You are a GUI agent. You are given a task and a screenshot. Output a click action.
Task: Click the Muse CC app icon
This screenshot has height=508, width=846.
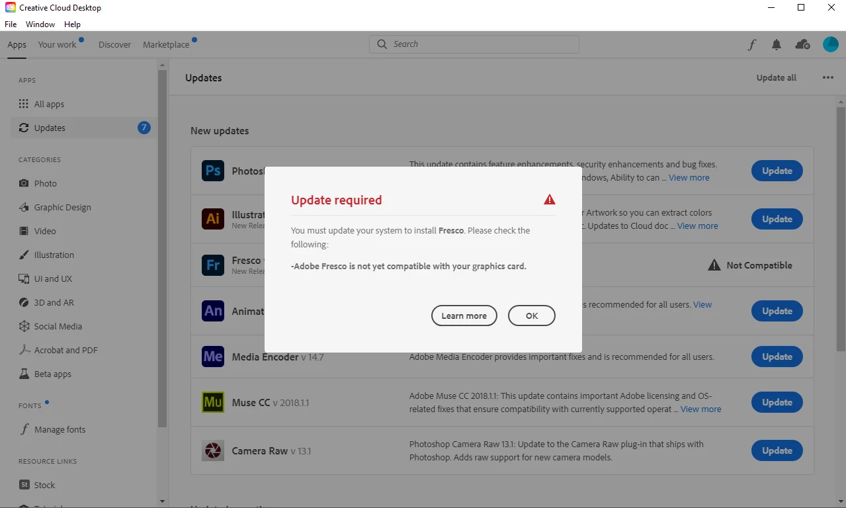[x=213, y=402]
